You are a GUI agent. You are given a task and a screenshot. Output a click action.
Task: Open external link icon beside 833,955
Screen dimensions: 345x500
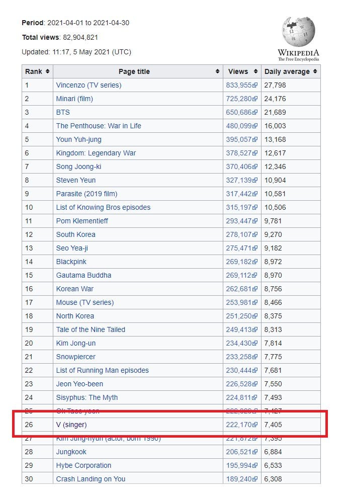click(x=255, y=85)
